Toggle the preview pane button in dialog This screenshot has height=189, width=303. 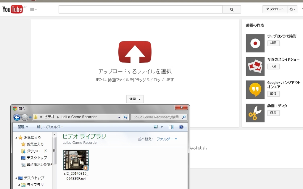[171, 127]
